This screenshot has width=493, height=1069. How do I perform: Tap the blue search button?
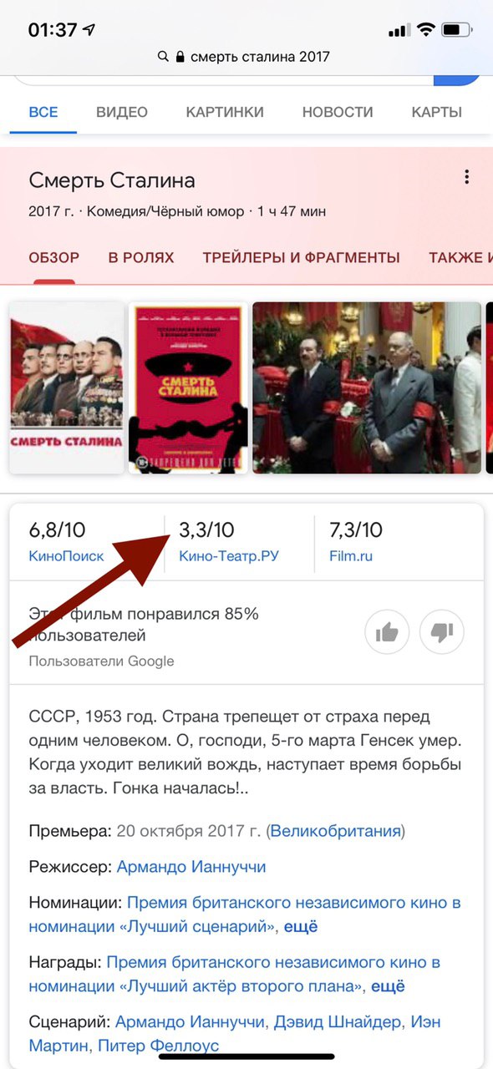(457, 79)
